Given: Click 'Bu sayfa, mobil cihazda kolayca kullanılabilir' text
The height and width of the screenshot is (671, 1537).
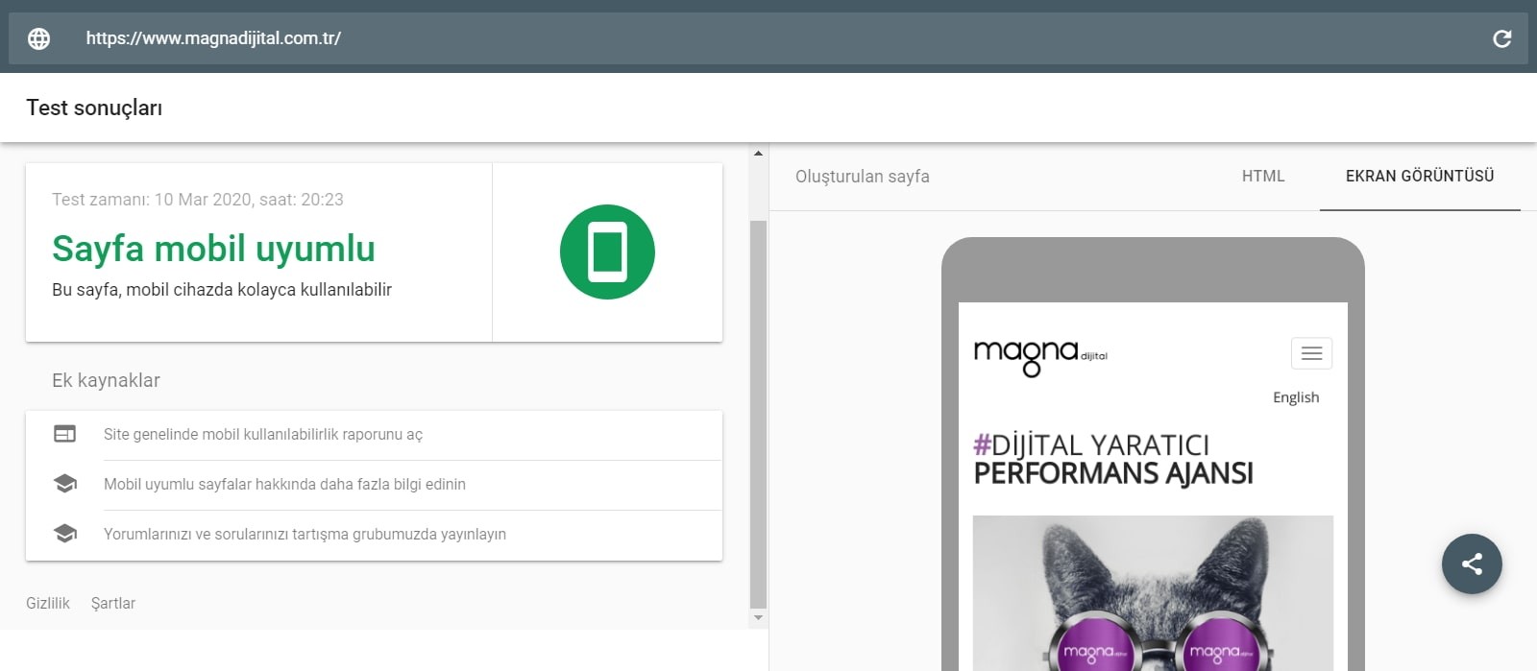Looking at the screenshot, I should point(222,290).
